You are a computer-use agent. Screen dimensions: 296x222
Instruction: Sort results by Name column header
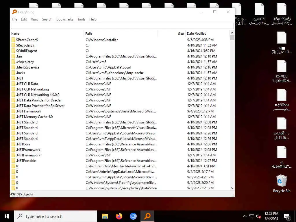tap(47, 34)
